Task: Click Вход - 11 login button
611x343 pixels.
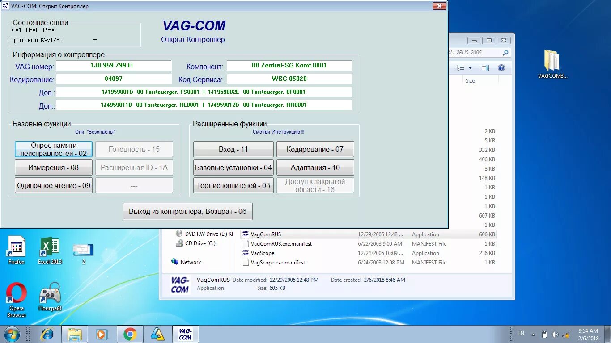Action: coord(233,149)
